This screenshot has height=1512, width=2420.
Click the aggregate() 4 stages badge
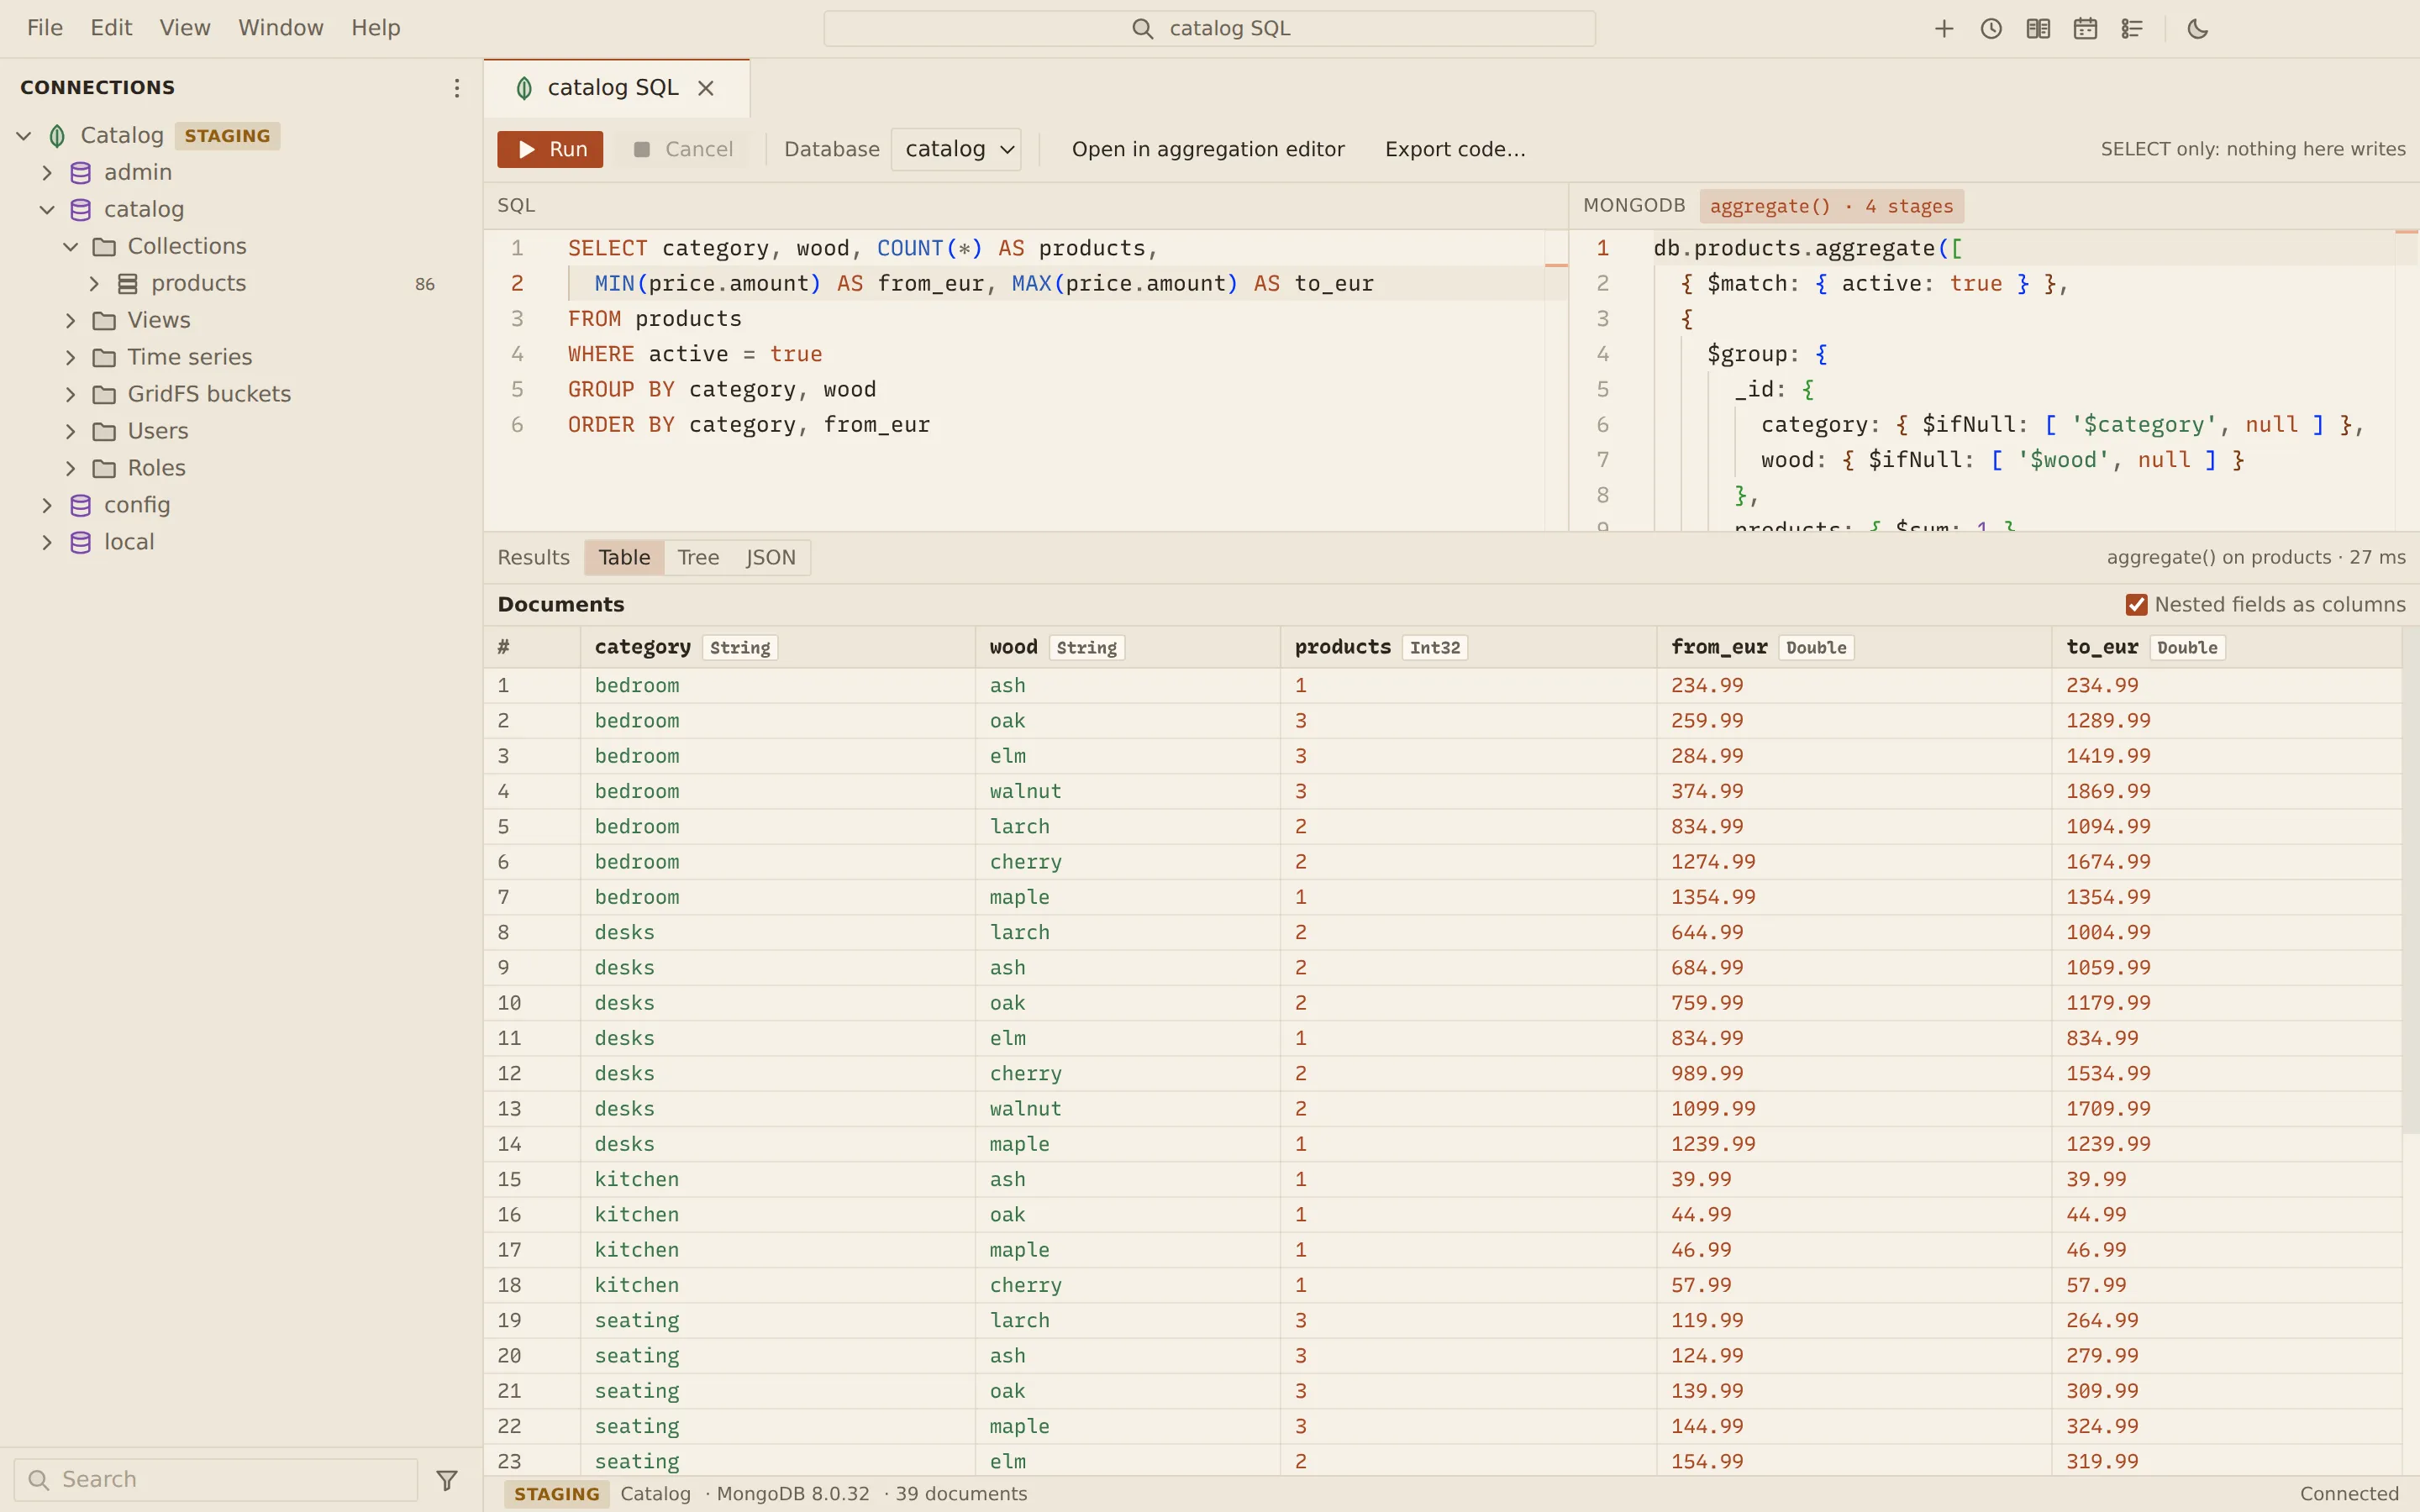[x=1831, y=207]
